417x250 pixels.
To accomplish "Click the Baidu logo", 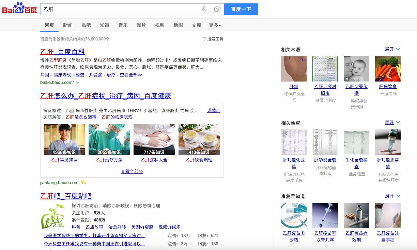I will (19, 8).
